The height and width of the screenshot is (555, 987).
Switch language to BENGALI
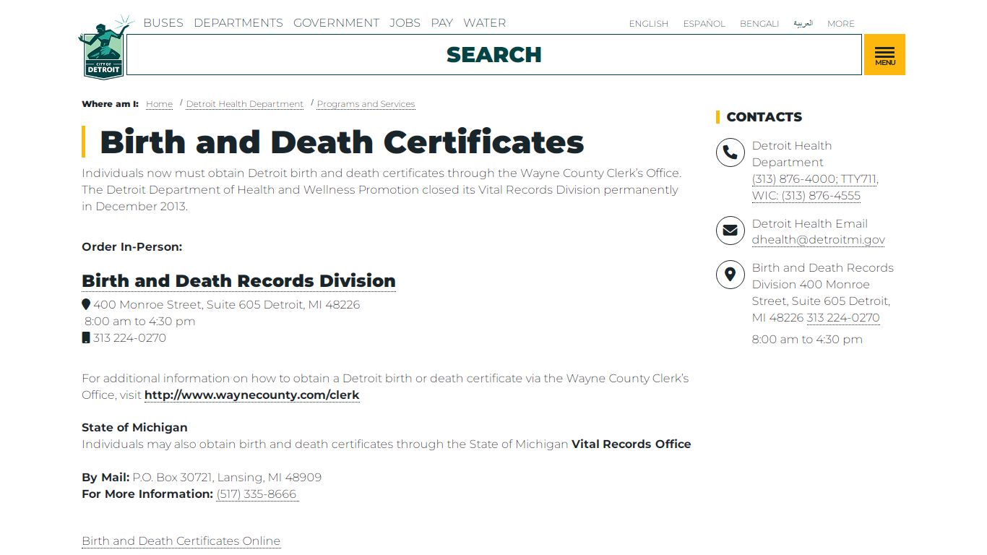pyautogui.click(x=759, y=24)
